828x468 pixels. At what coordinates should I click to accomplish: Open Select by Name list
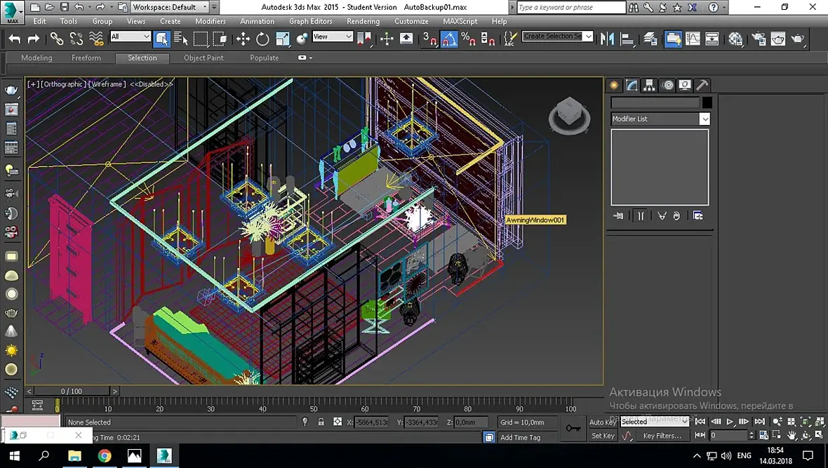(181, 39)
